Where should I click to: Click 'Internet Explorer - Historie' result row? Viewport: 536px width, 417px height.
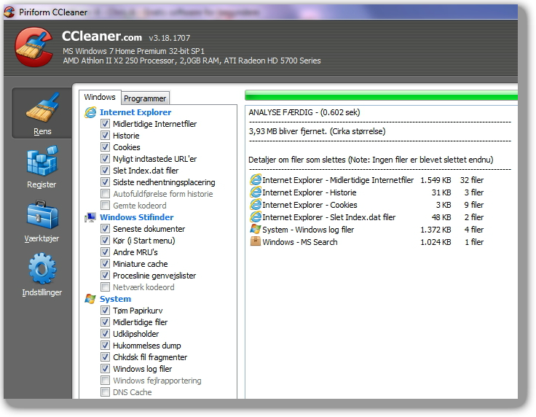366,192
